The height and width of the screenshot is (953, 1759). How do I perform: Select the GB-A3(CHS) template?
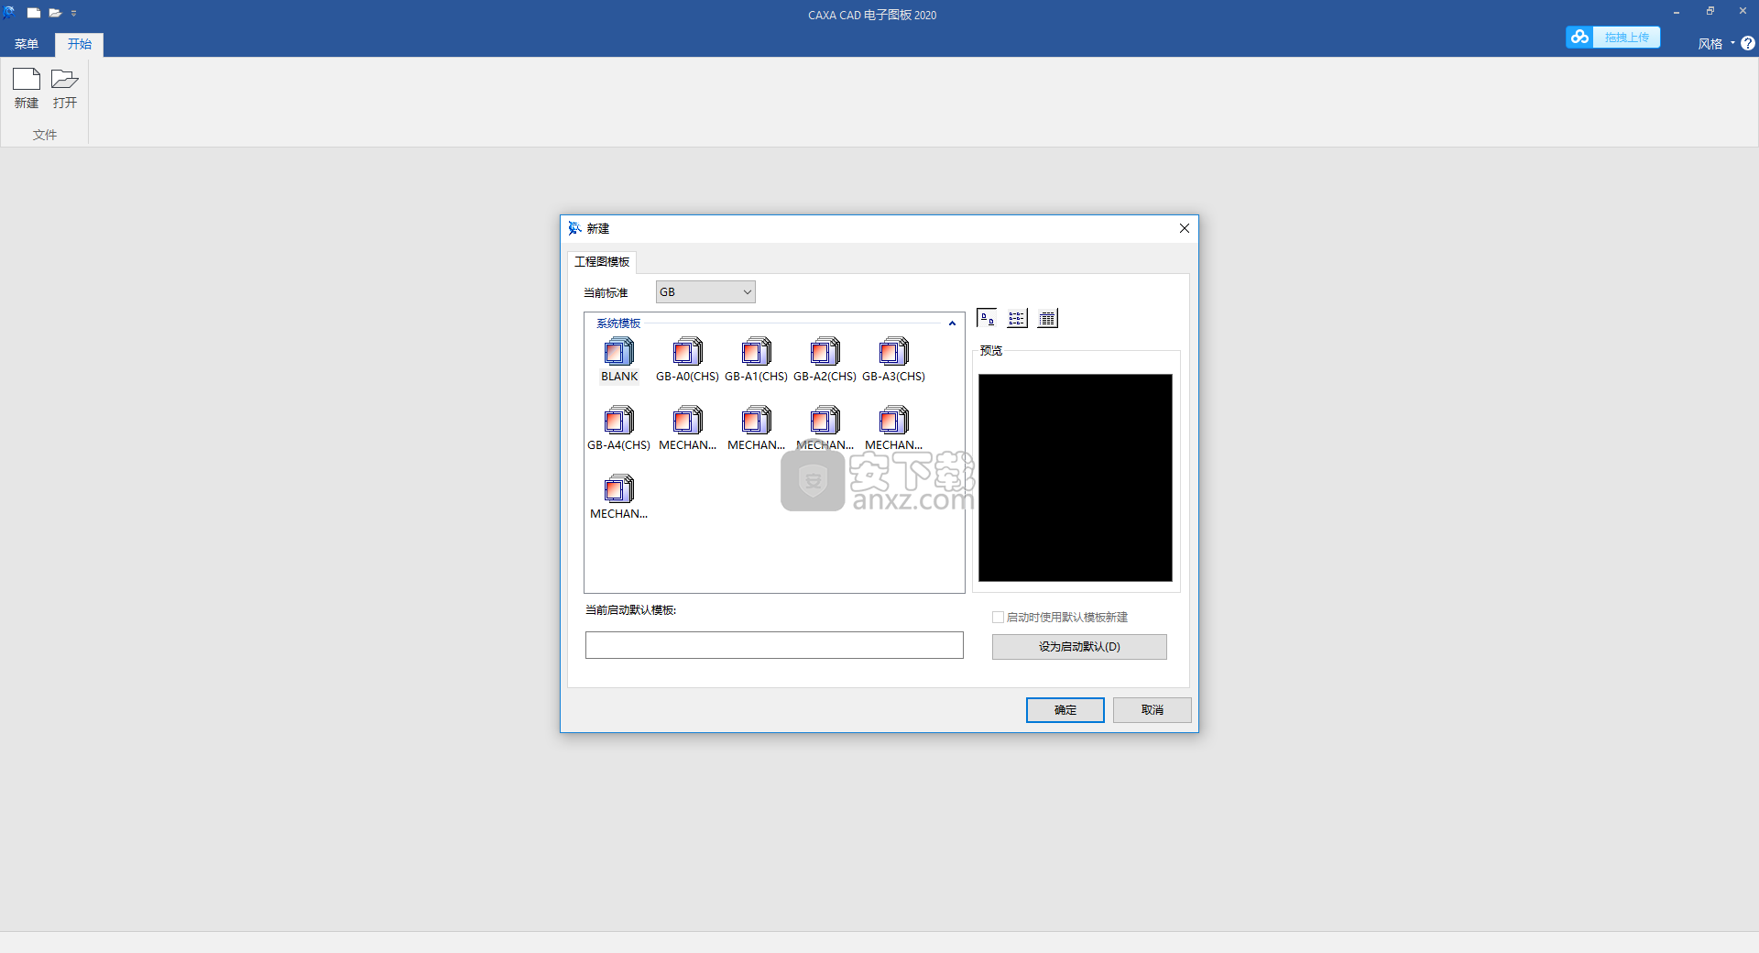click(x=893, y=361)
